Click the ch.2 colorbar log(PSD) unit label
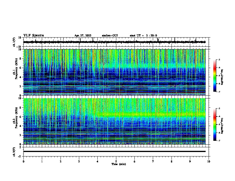This screenshot has height=181, width=235. tap(222, 126)
